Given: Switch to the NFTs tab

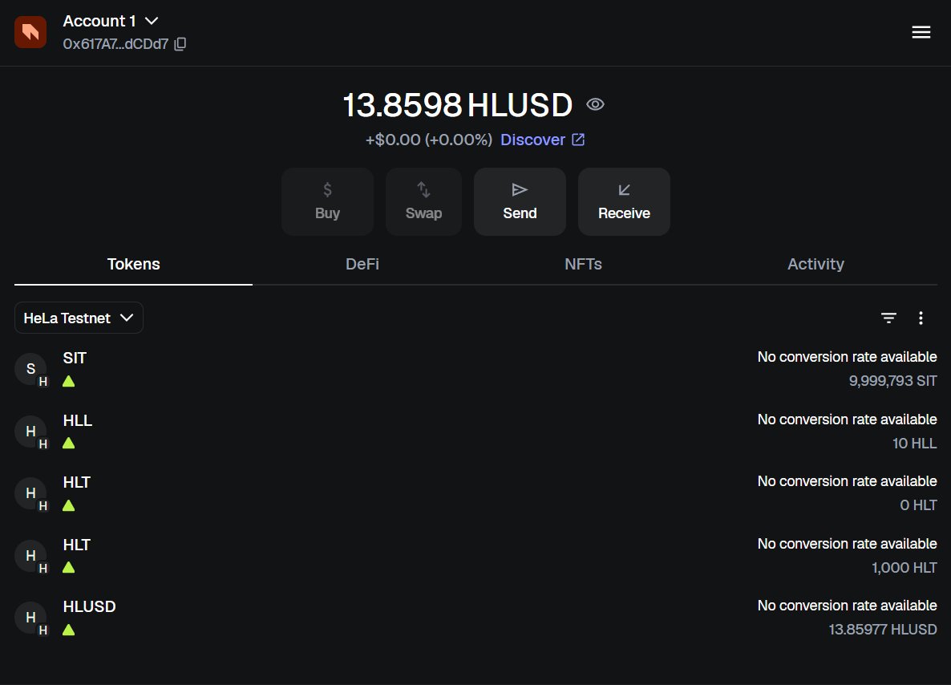Looking at the screenshot, I should point(583,264).
